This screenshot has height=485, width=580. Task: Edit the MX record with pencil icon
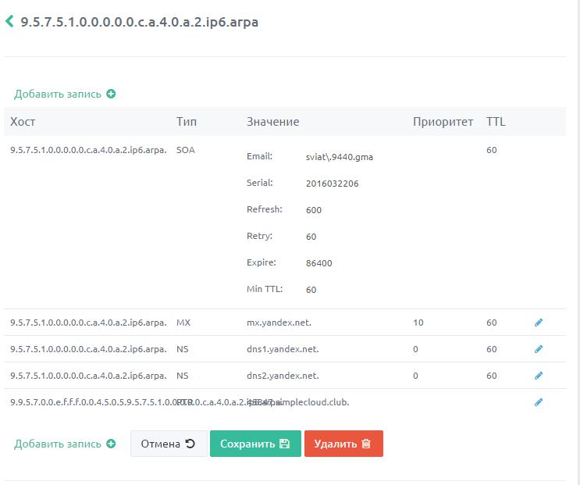click(539, 323)
